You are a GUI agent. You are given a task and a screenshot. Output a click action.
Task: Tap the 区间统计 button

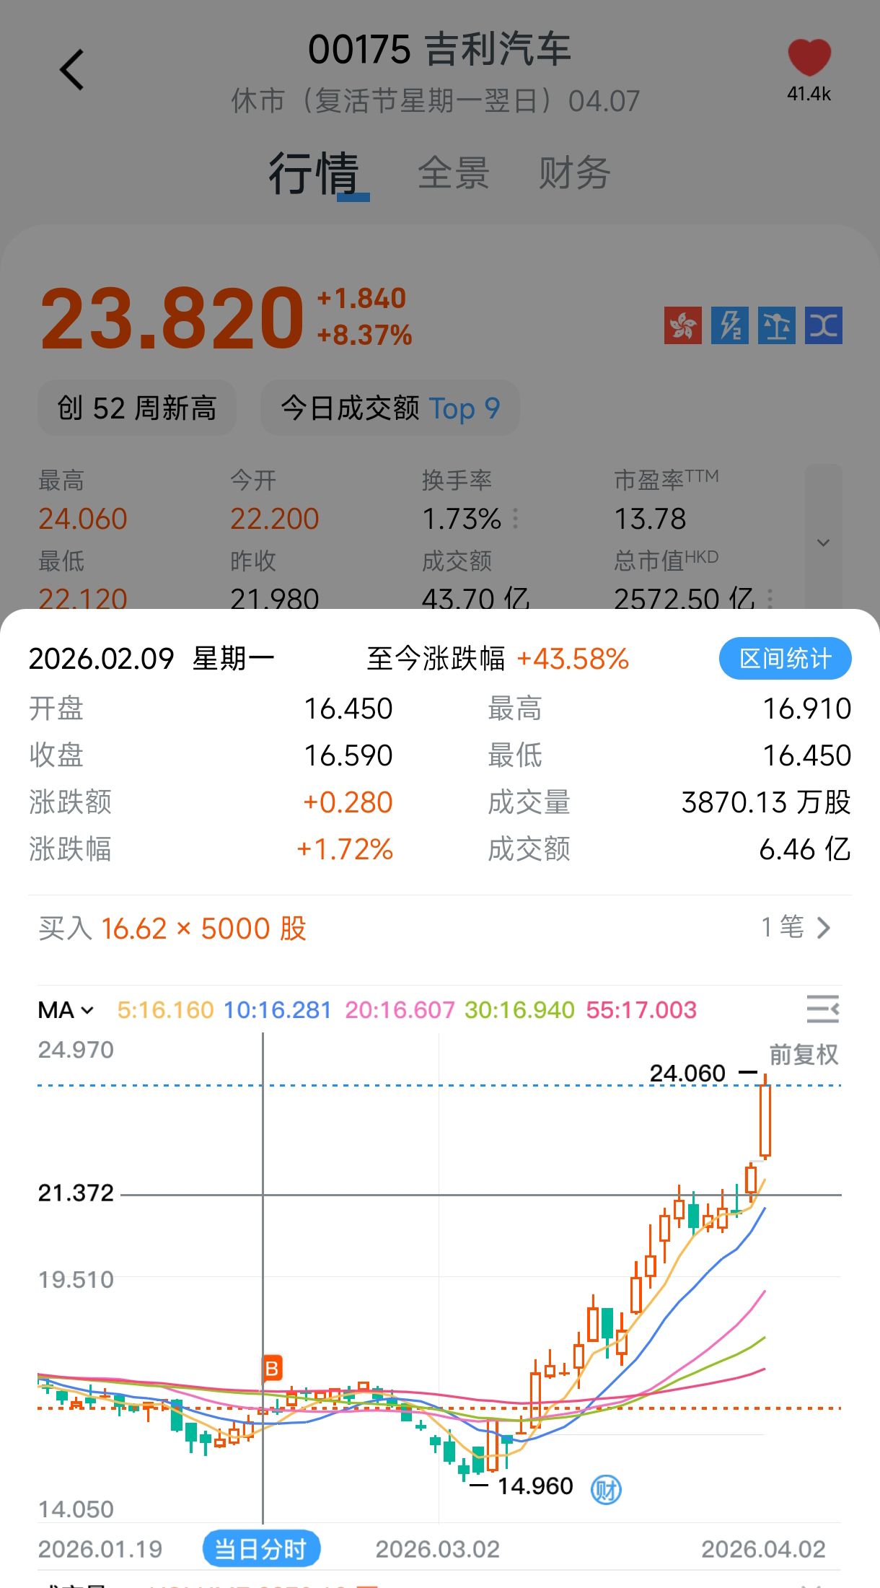click(785, 658)
